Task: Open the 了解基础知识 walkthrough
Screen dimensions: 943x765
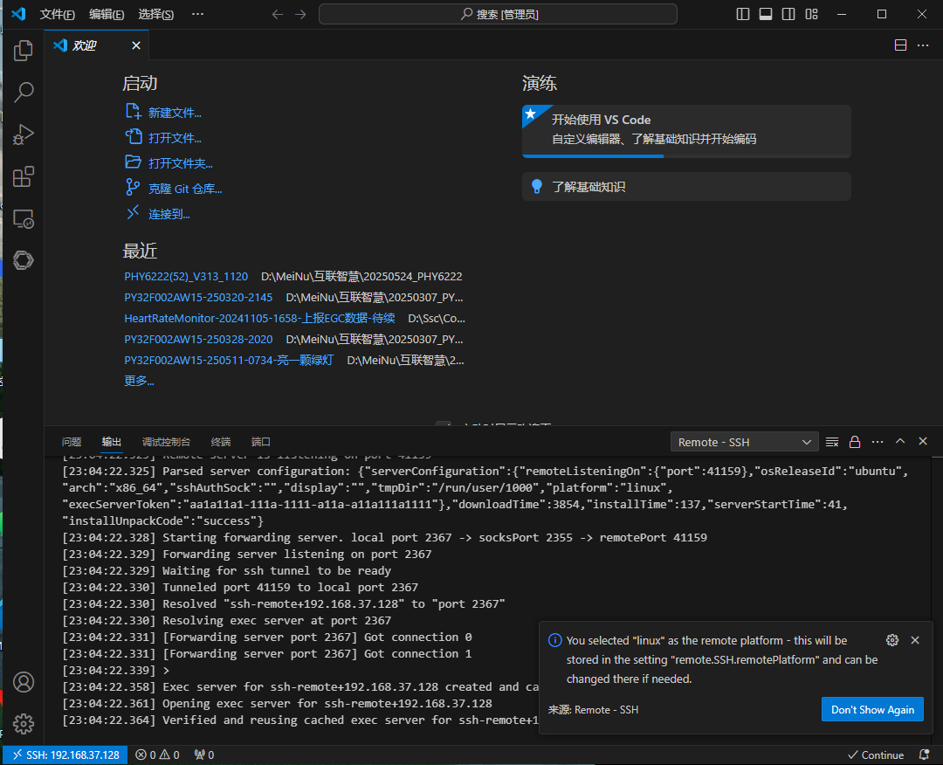Action: 686,186
